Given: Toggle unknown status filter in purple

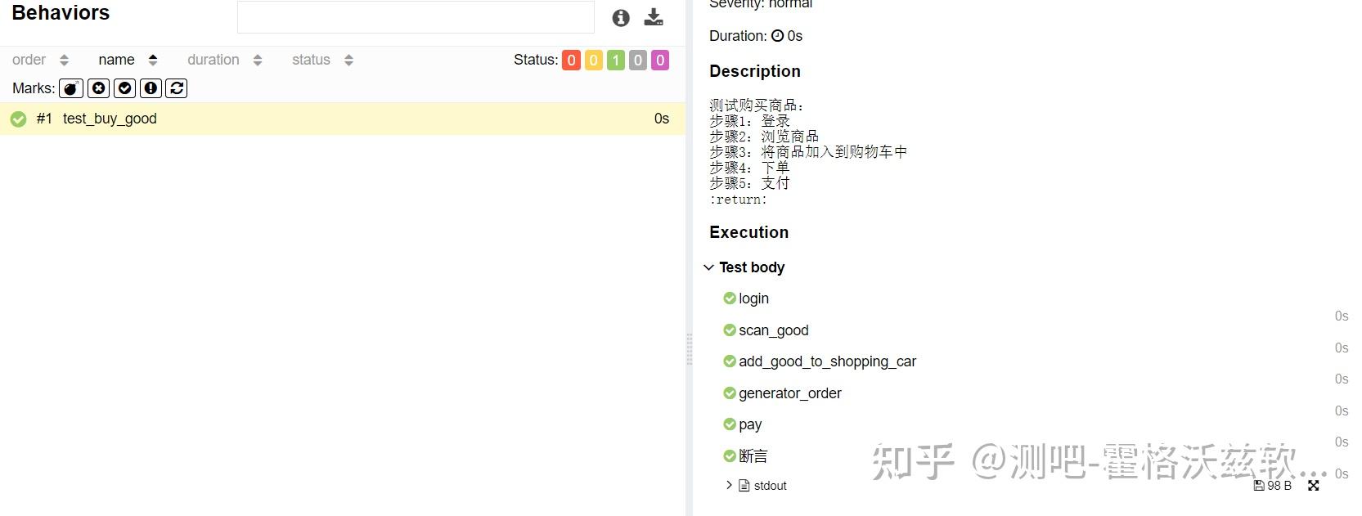Looking at the screenshot, I should pos(660,60).
